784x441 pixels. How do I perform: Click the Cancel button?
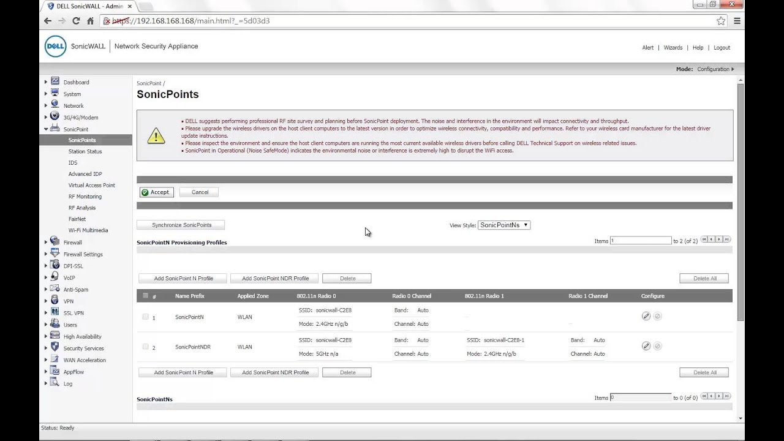click(200, 192)
